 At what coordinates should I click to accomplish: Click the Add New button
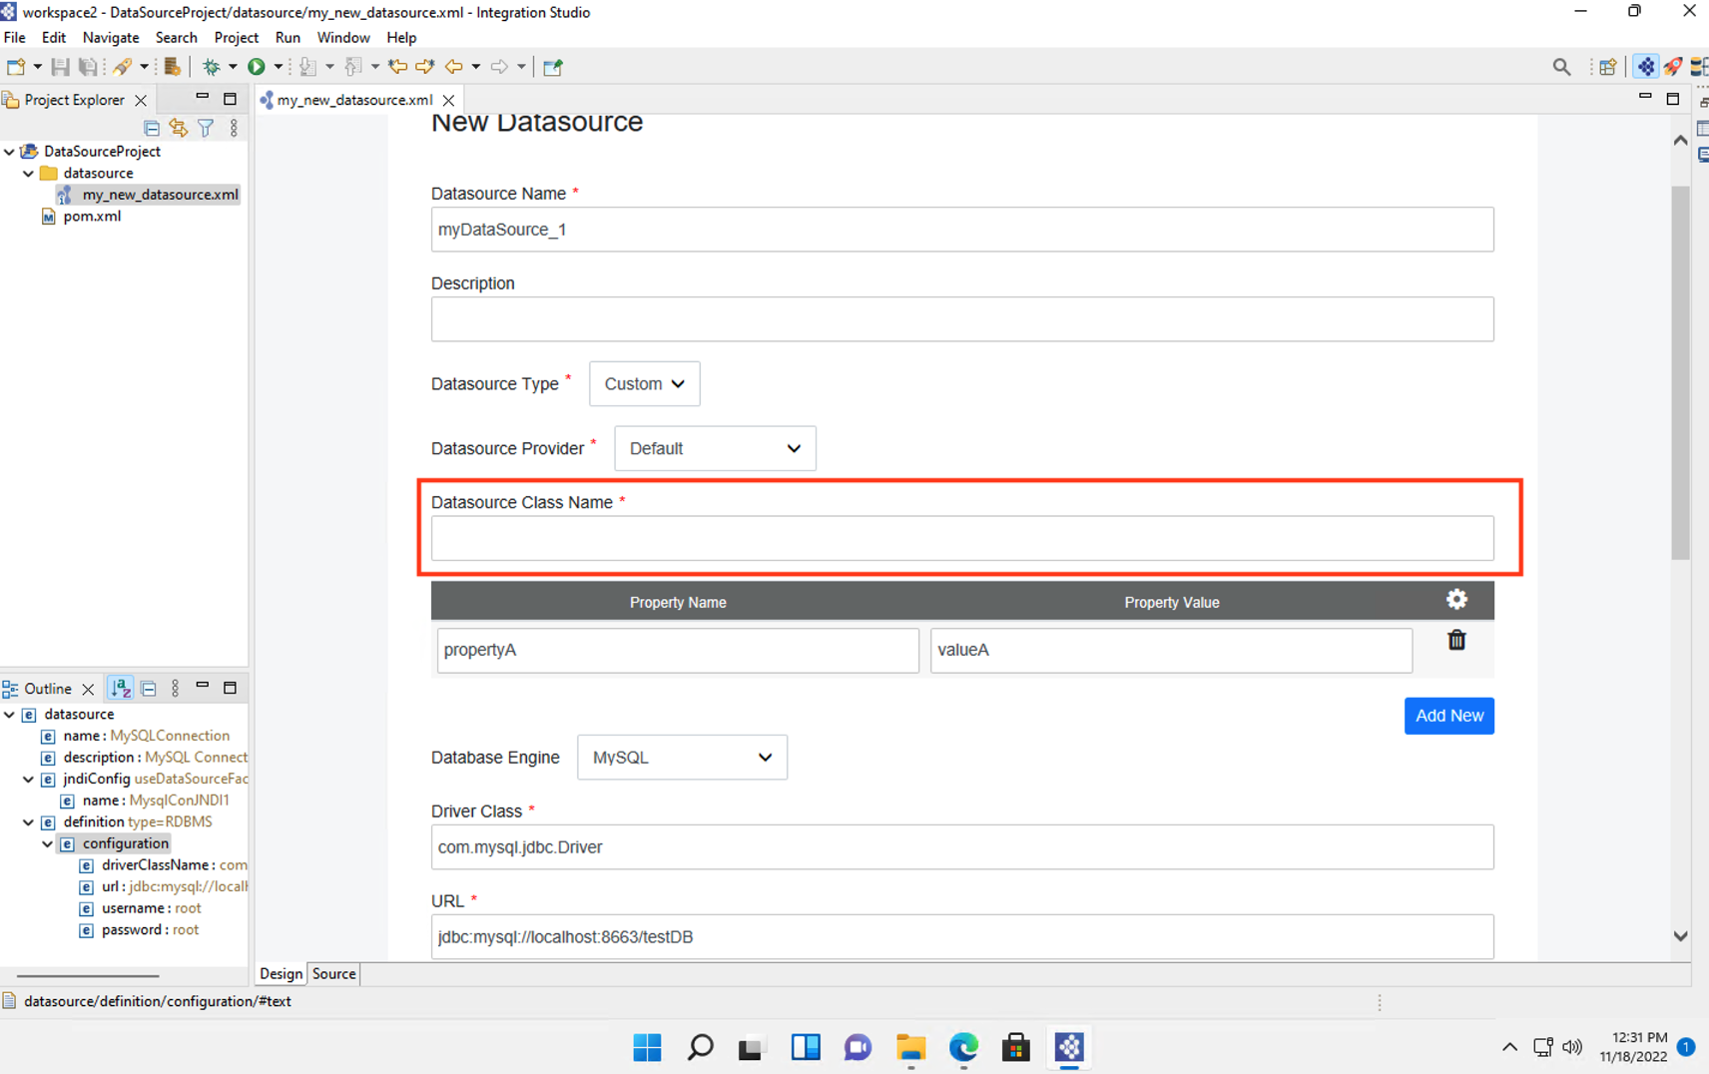(x=1449, y=716)
